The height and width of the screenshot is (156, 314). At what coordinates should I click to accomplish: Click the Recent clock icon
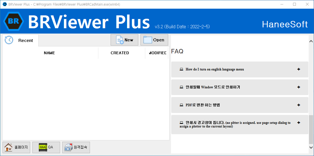(9, 40)
